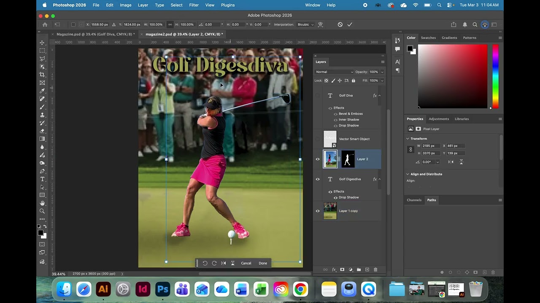
Task: Show the Vector Smart Object layer
Action: [x=318, y=139]
